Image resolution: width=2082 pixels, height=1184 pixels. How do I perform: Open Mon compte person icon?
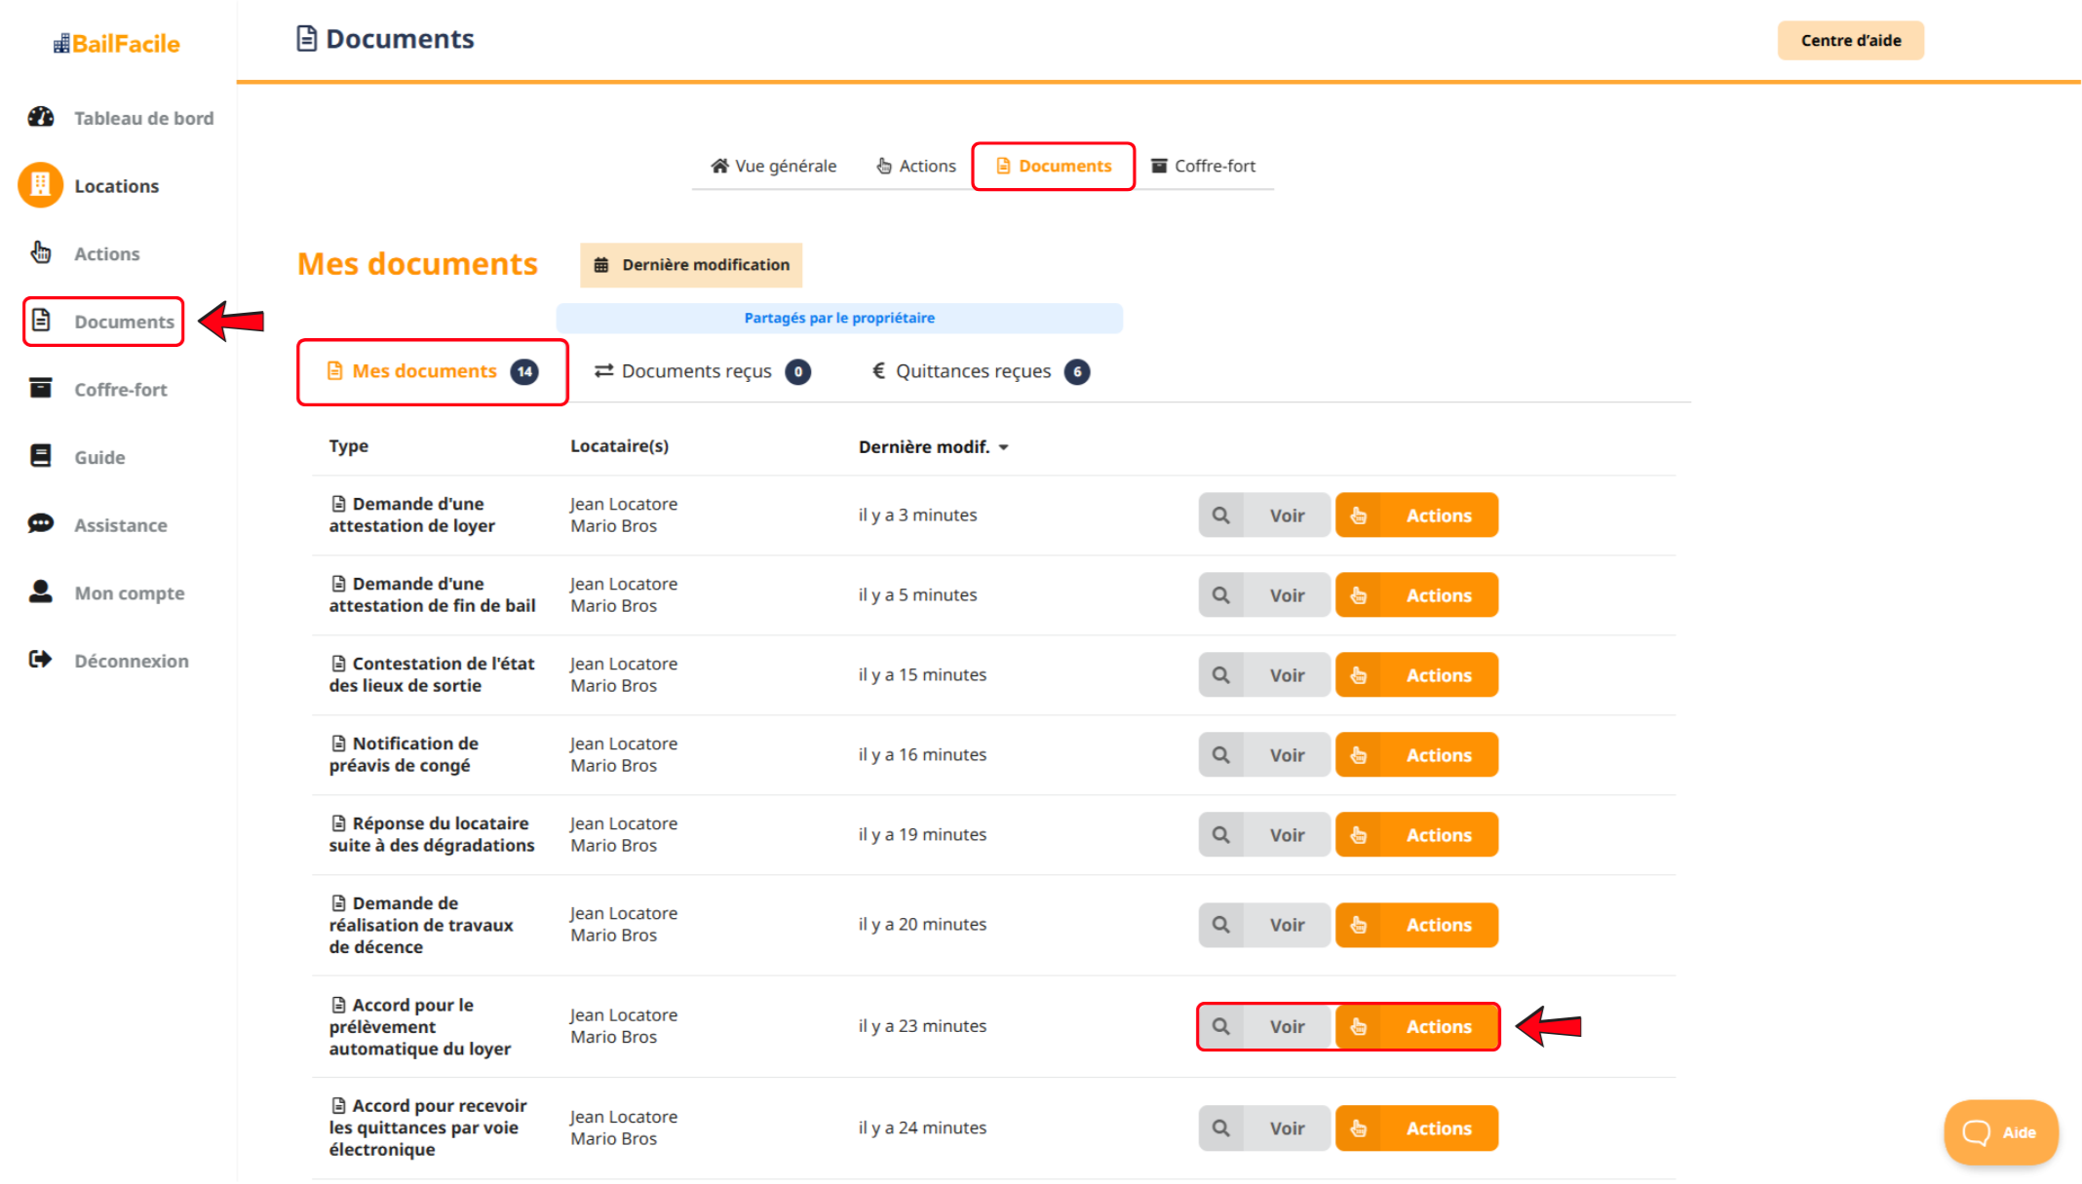[x=41, y=592]
